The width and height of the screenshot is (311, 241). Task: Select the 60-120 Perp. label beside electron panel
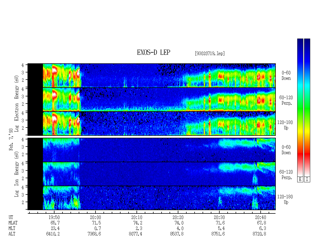pyautogui.click(x=286, y=100)
